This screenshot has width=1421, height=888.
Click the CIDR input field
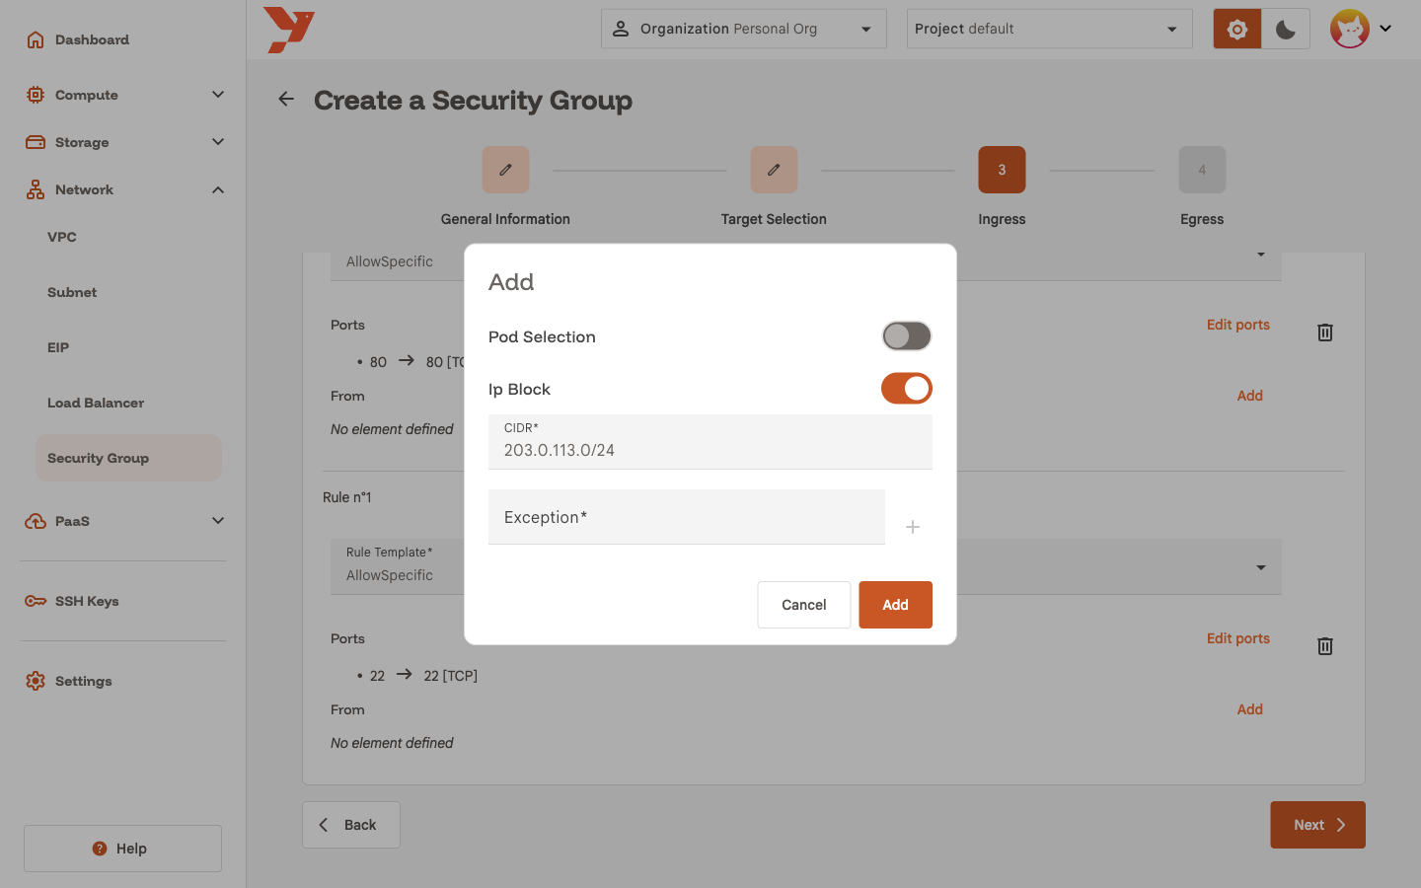(x=710, y=441)
